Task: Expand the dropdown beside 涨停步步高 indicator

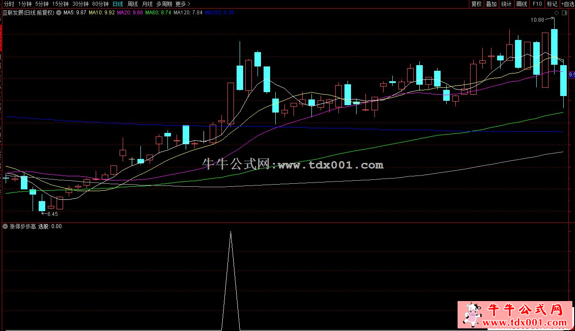Action: pos(5,226)
